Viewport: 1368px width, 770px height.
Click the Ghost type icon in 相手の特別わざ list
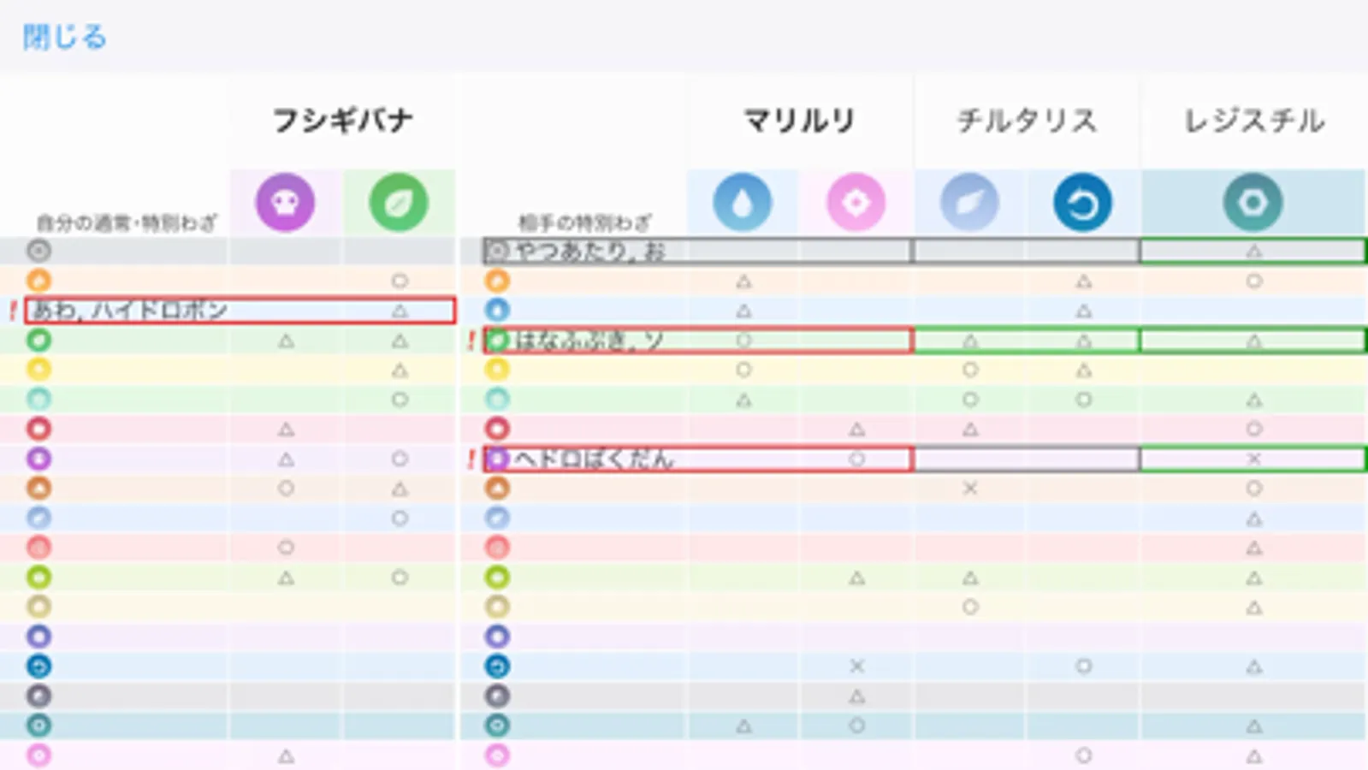[497, 637]
